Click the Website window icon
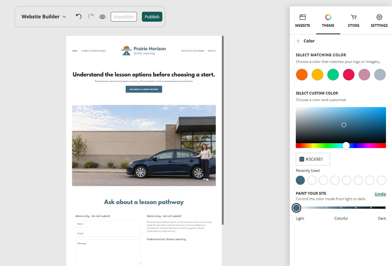Image resolution: width=392 pixels, height=266 pixels. [x=302, y=17]
